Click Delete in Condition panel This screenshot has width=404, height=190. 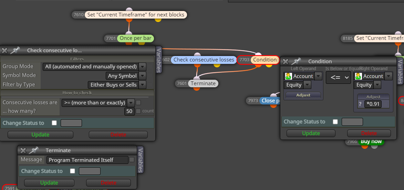(369, 133)
